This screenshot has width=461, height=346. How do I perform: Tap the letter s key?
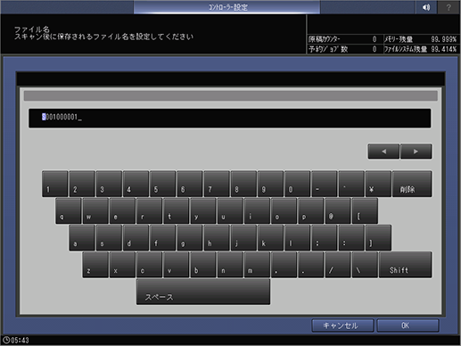click(x=109, y=238)
